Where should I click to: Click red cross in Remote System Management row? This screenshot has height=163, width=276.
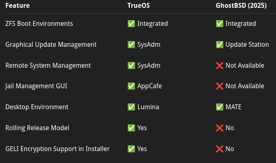[x=219, y=65]
